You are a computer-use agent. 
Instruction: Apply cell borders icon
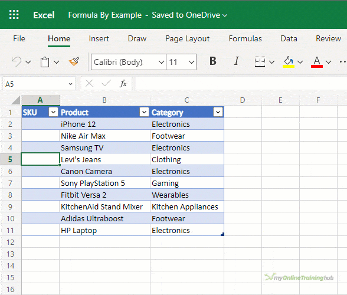(260, 61)
